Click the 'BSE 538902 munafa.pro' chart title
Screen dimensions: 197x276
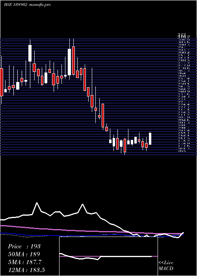coord(27,5)
